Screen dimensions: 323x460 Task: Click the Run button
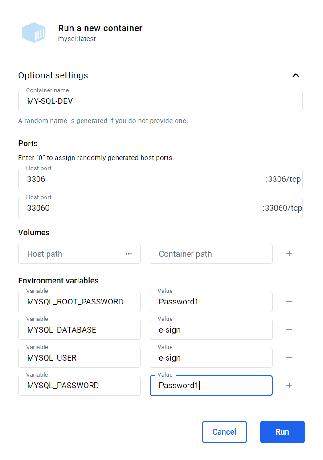(282, 431)
